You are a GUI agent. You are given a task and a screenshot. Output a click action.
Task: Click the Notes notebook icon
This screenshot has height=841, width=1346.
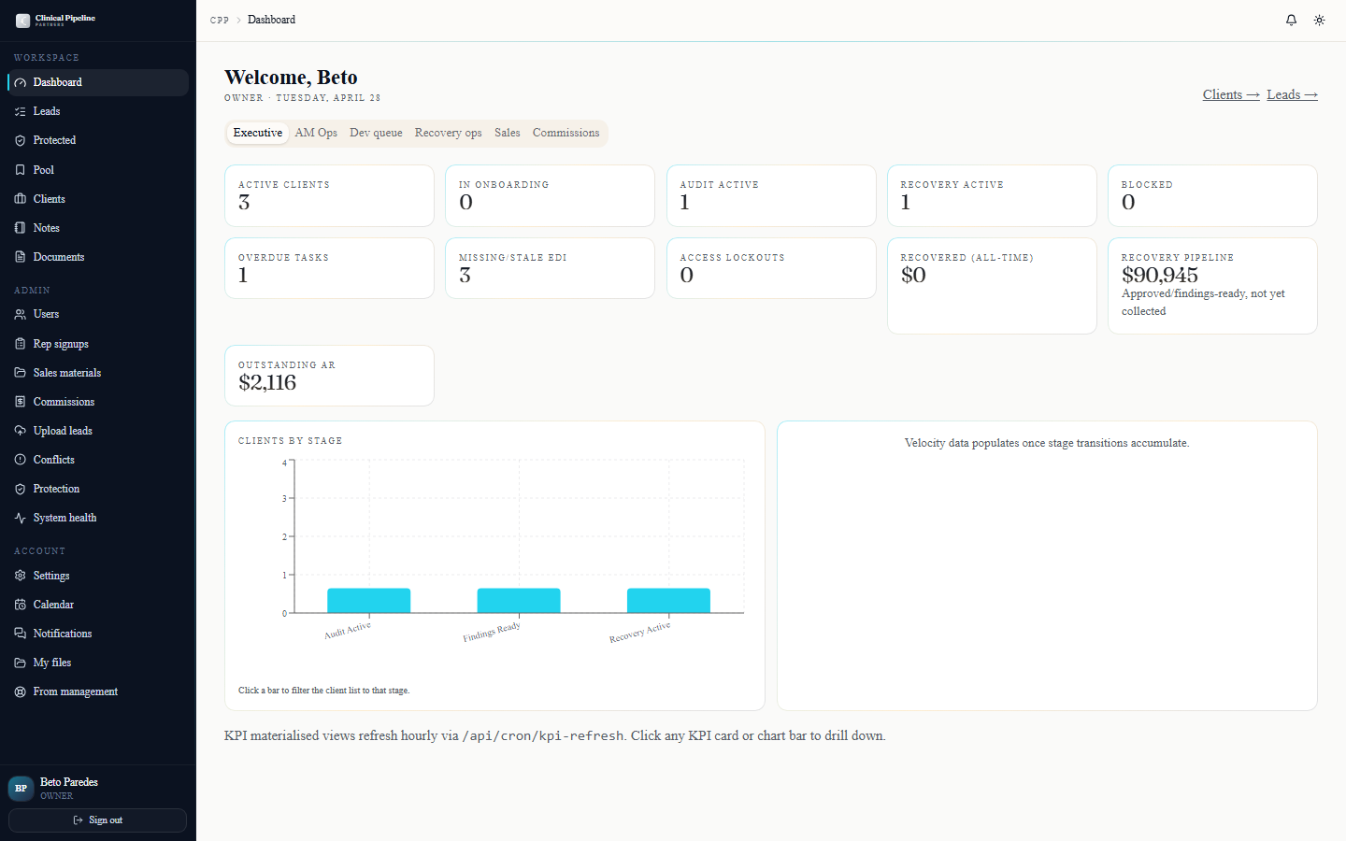21,228
